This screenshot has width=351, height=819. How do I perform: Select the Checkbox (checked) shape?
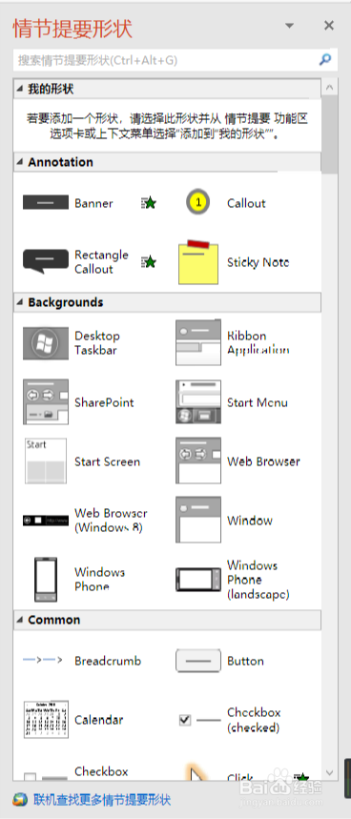point(198,720)
